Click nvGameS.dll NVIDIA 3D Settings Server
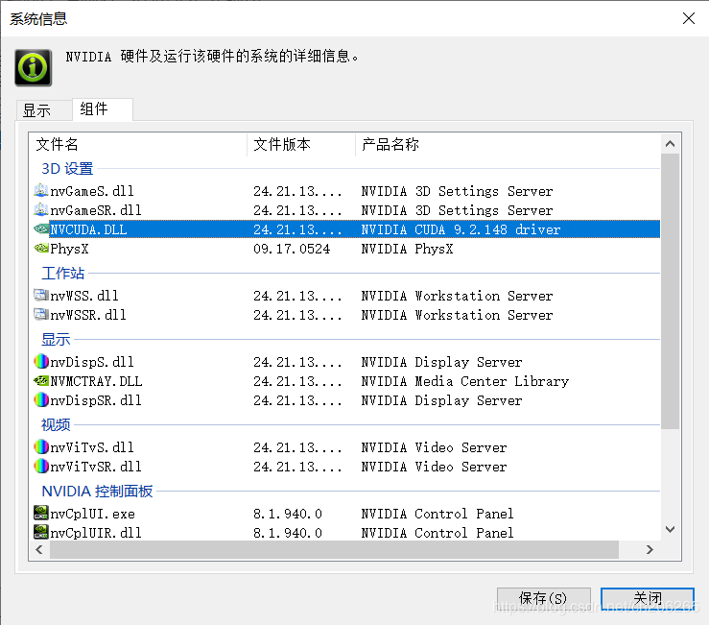Screen dimensions: 709x625 (457, 191)
